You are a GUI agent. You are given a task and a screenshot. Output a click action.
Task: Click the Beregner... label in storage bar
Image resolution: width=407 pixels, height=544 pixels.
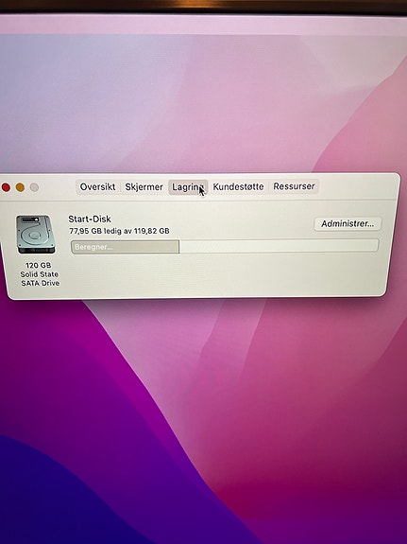(93, 247)
